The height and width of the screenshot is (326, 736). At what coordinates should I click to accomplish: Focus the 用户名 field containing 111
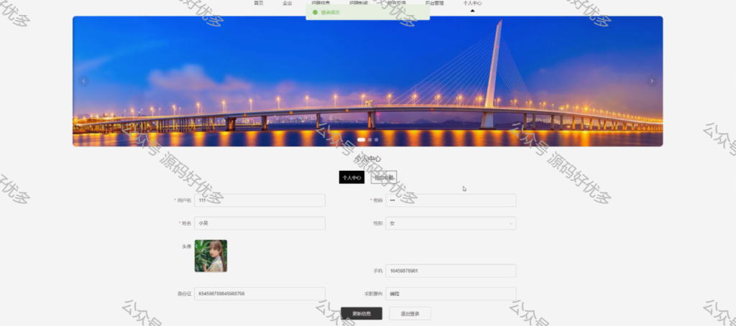tap(259, 200)
